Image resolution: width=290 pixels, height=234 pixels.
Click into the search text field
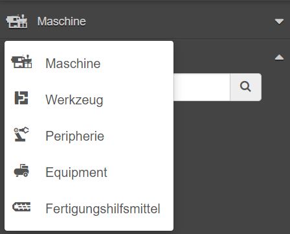201,87
